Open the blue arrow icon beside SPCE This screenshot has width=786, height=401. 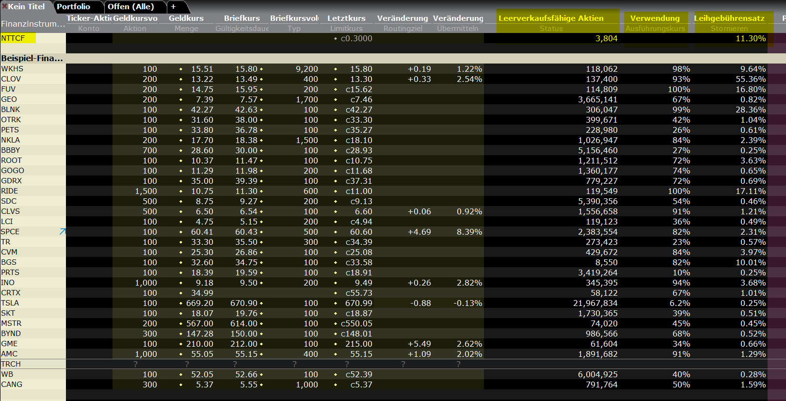(x=63, y=232)
